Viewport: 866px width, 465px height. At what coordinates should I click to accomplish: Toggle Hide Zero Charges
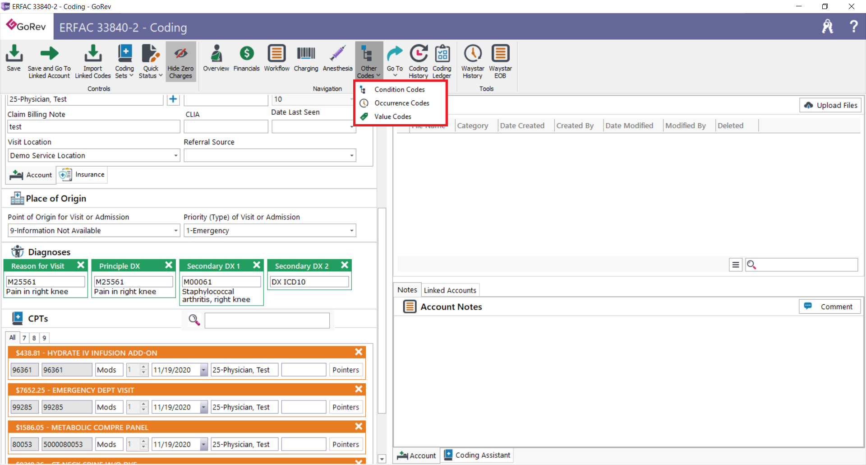pos(180,61)
